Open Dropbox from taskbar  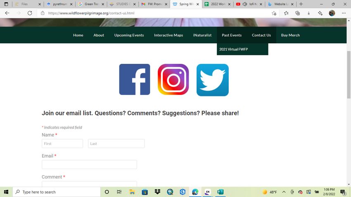tap(157, 192)
